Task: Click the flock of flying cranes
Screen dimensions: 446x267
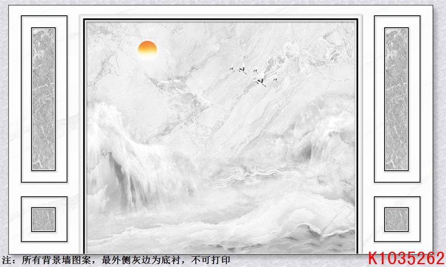Action: [x=253, y=74]
